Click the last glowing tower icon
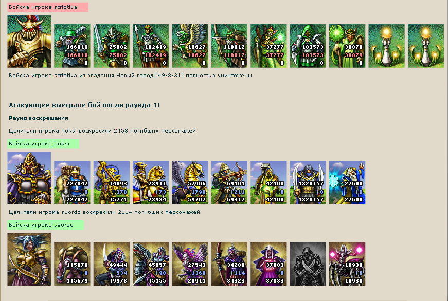This screenshot has height=301, width=448. click(x=426, y=46)
